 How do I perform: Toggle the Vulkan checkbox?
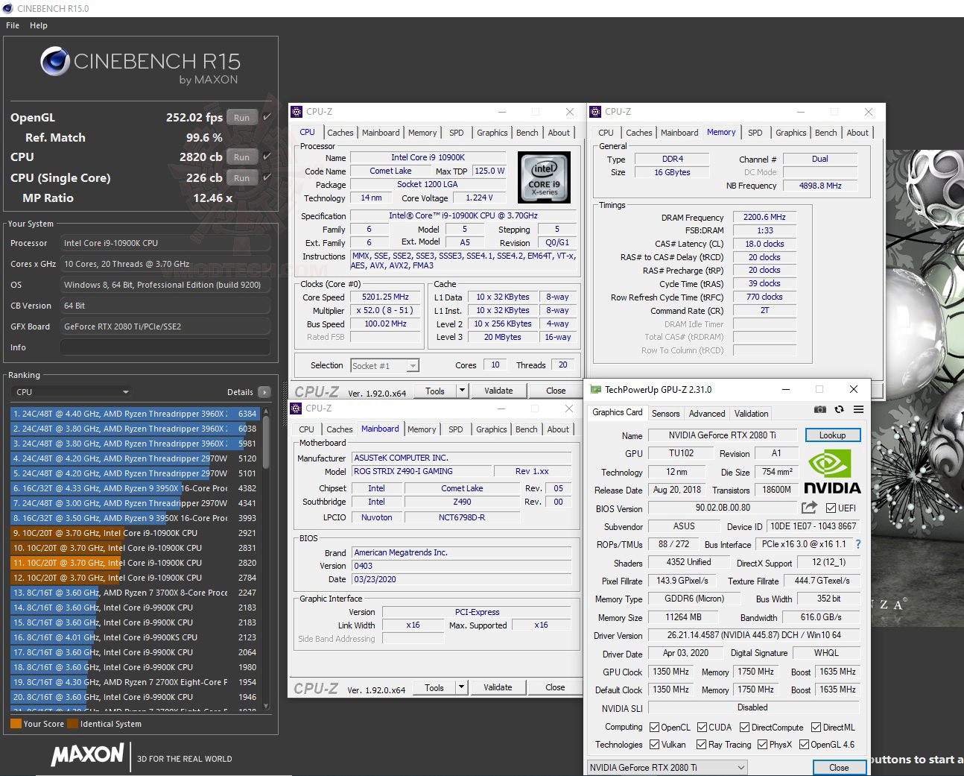(654, 745)
